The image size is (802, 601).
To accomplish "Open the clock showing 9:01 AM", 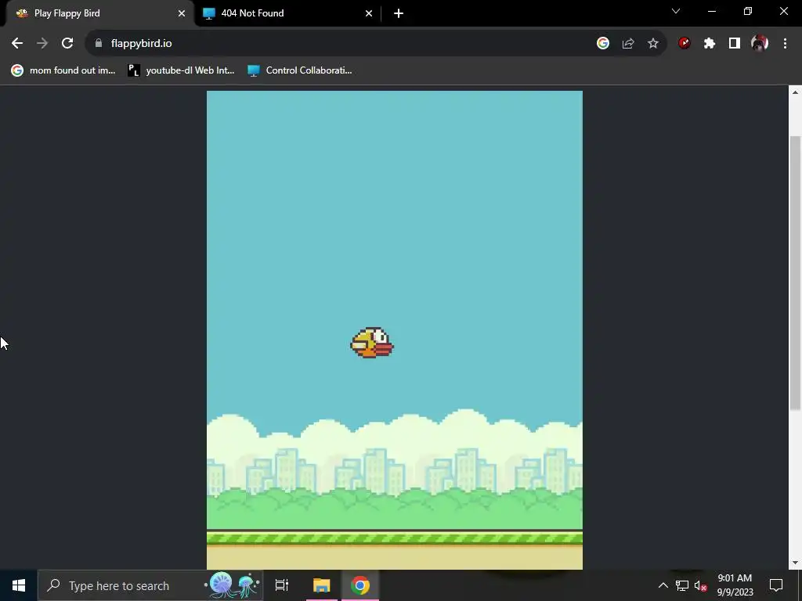I will (x=735, y=585).
